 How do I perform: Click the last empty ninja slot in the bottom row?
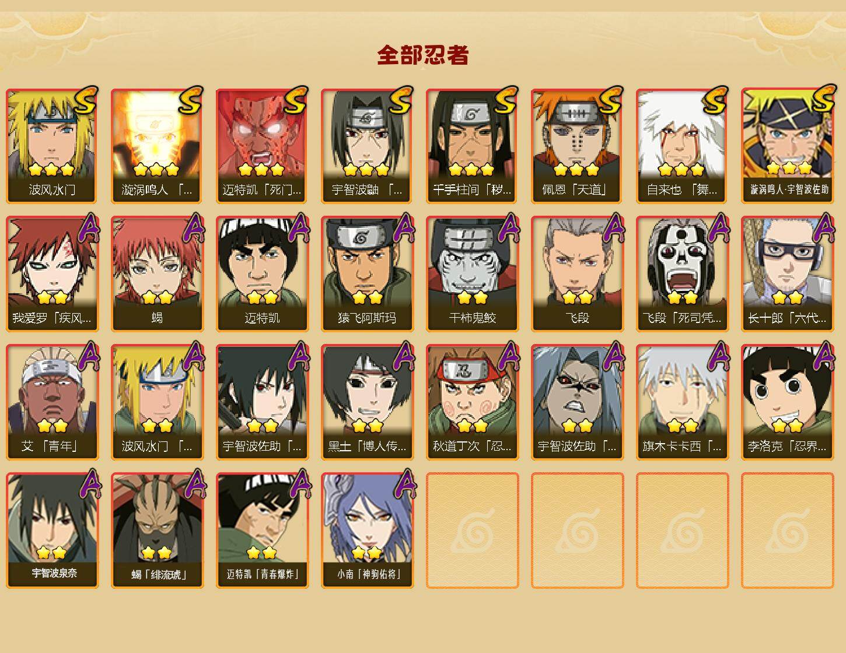pos(788,531)
